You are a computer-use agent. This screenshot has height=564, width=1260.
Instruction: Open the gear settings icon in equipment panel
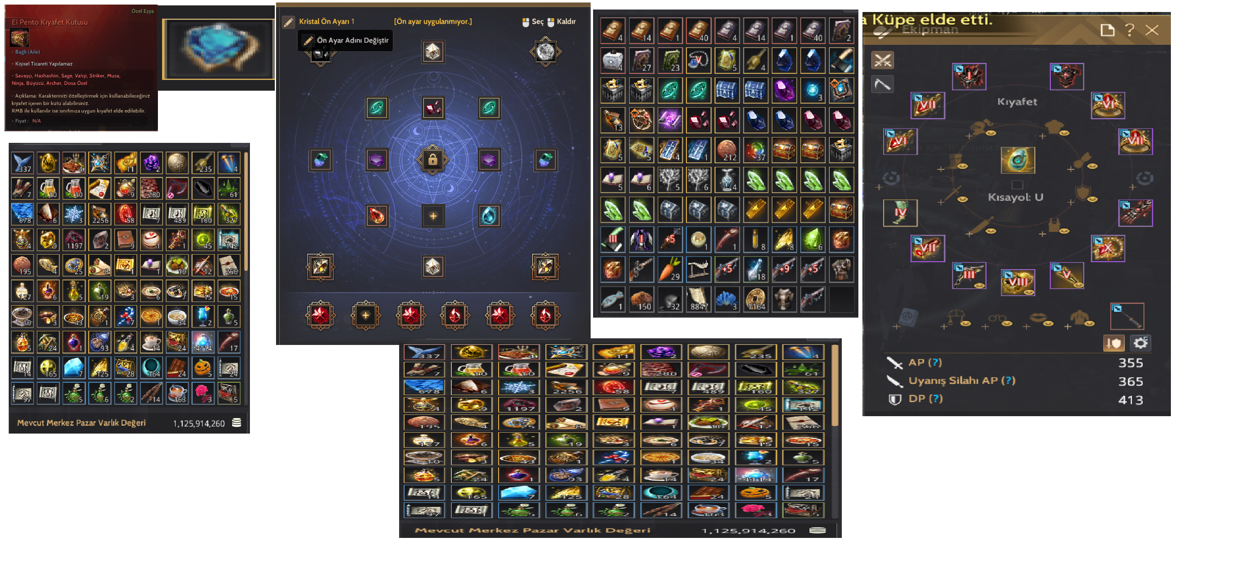(1140, 343)
